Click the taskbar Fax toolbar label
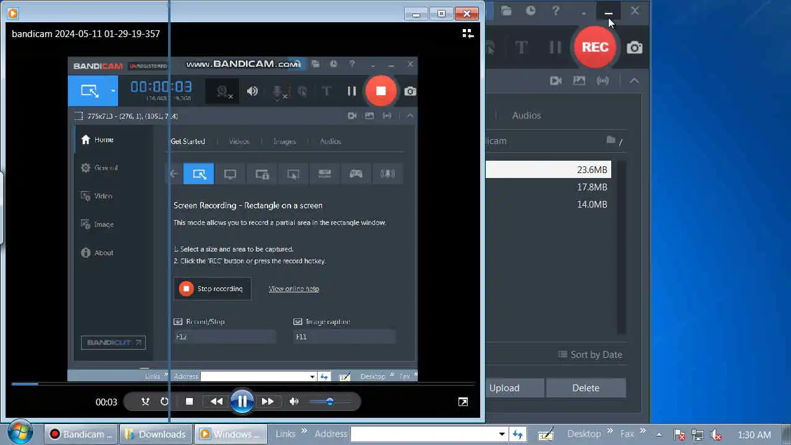 click(x=627, y=434)
